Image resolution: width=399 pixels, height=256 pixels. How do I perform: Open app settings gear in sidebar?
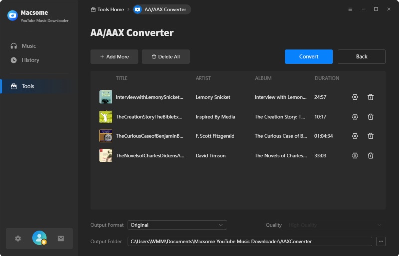18,238
